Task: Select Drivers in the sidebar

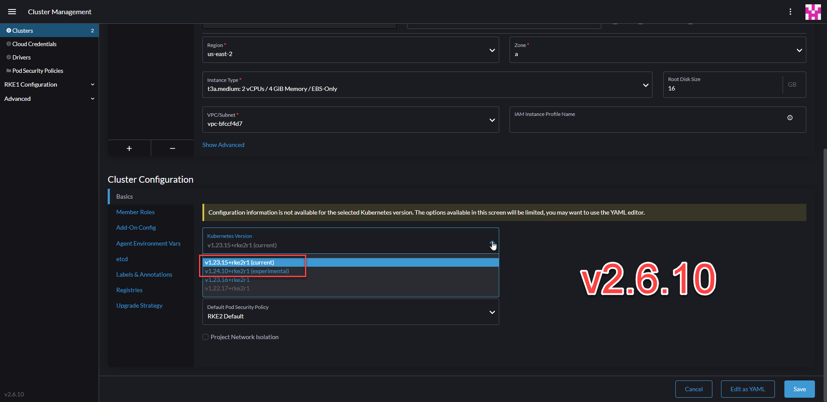Action: tap(22, 57)
